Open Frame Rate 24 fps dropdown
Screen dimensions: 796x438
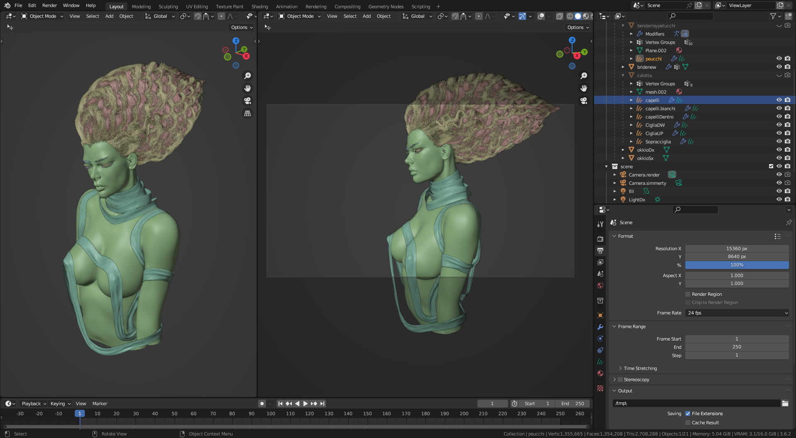click(x=737, y=313)
